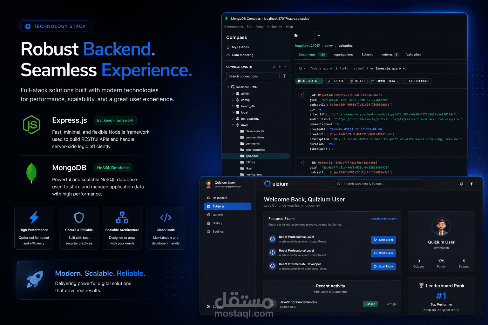Click the rawy breadcrumb link
488x325 pixels.
tap(329, 46)
